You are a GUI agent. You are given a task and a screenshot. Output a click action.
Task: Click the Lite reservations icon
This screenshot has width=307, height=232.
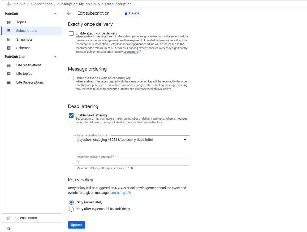9,65
